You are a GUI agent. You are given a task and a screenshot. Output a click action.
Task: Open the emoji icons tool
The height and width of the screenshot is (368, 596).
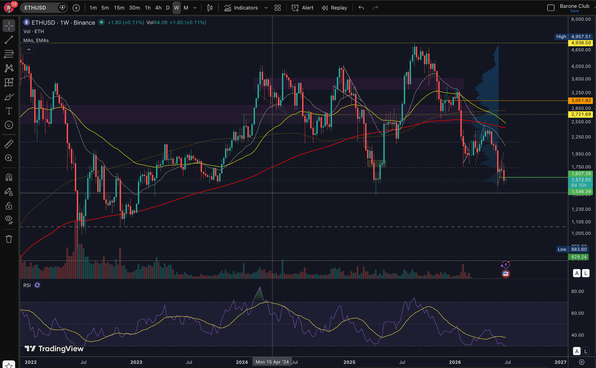pyautogui.click(x=9, y=125)
